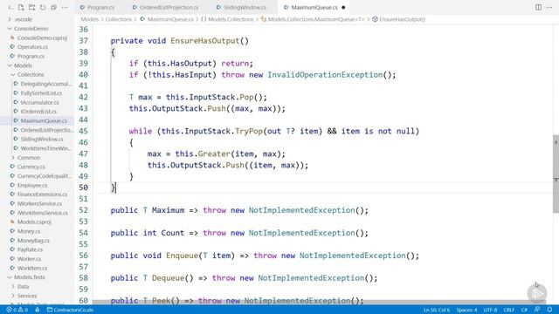Open ContractorsCo.sln solution status item
Image resolution: width=559 pixels, height=314 pixels.
(x=70, y=310)
